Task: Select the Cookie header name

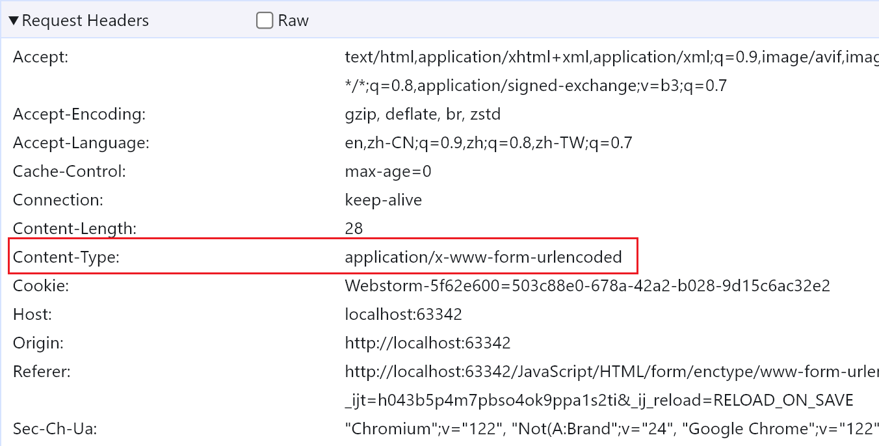Action: coord(41,286)
